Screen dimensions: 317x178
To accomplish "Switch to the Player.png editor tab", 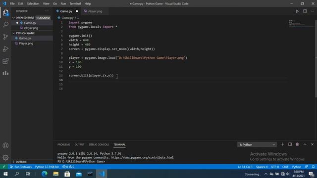I will click(95, 11).
